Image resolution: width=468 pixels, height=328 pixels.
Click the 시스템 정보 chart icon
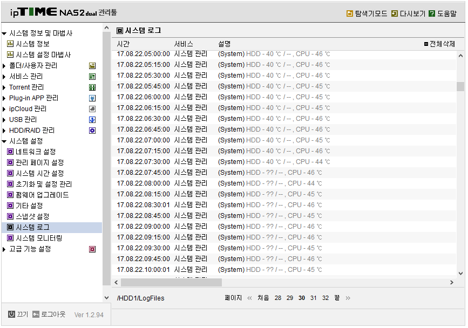click(x=10, y=44)
